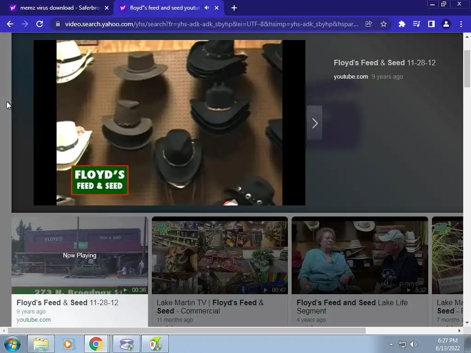
Task: Open the R icon program with shield on taskbar
Action: pyautogui.click(x=155, y=344)
